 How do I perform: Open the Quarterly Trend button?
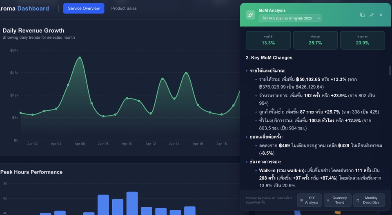click(x=338, y=200)
